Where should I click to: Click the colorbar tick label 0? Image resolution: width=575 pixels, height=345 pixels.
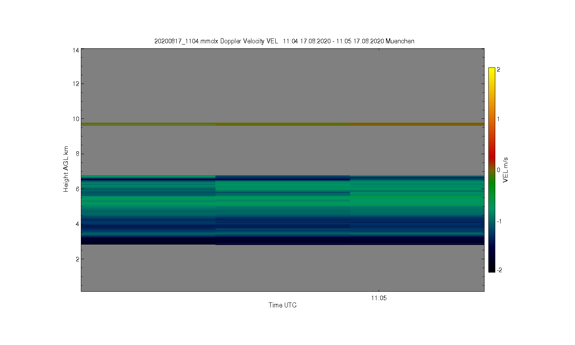pos(498,170)
